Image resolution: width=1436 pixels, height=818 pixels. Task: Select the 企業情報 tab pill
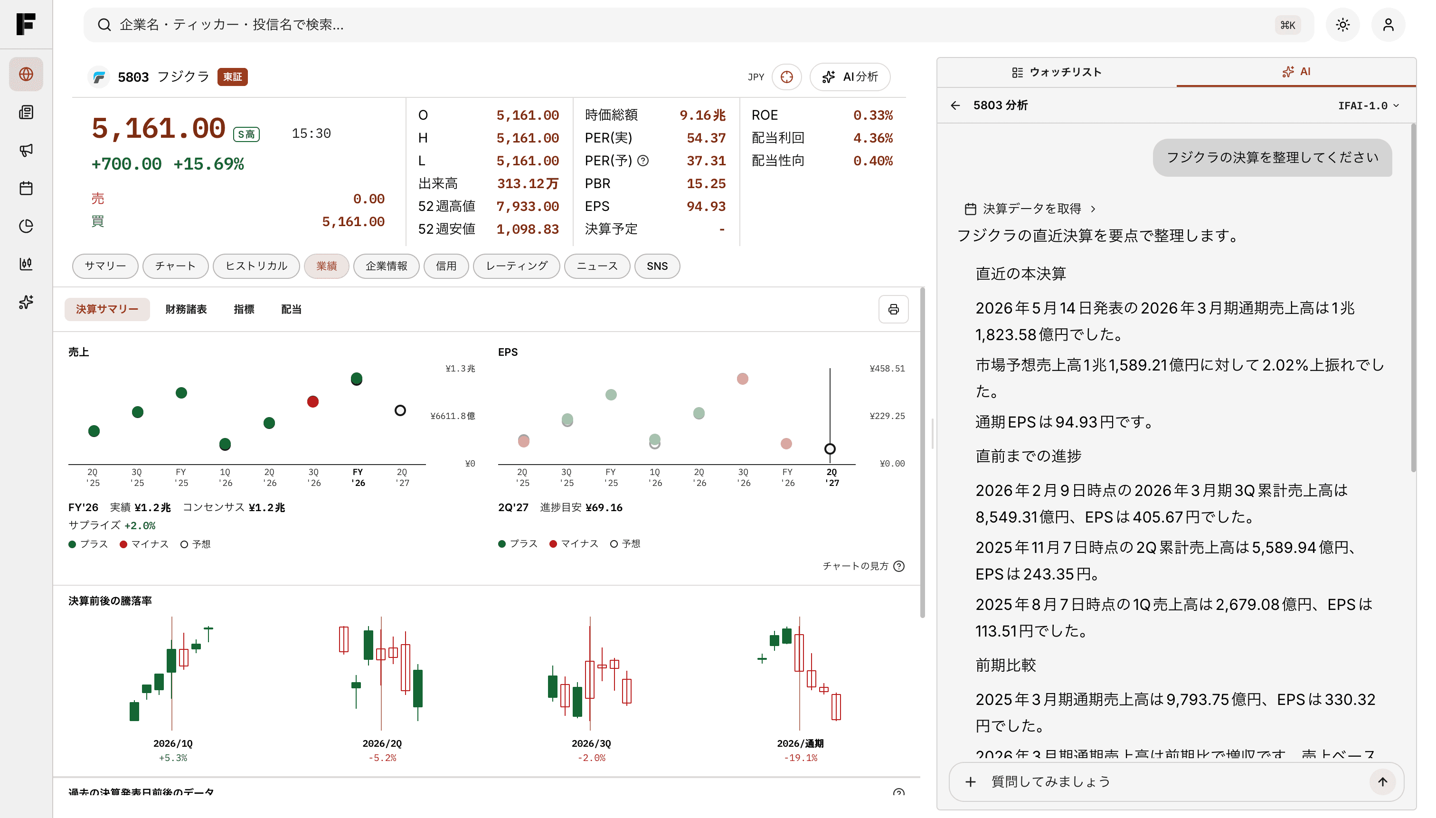point(386,266)
